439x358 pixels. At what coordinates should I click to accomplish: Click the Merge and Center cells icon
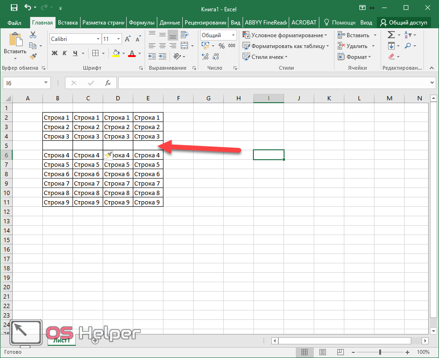coord(185,46)
